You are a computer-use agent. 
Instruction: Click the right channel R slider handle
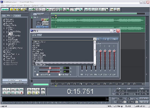coord(49,72)
